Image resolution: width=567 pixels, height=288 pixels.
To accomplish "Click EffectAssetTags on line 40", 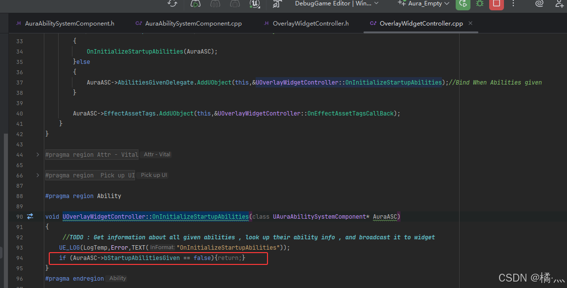I will (x=130, y=114).
